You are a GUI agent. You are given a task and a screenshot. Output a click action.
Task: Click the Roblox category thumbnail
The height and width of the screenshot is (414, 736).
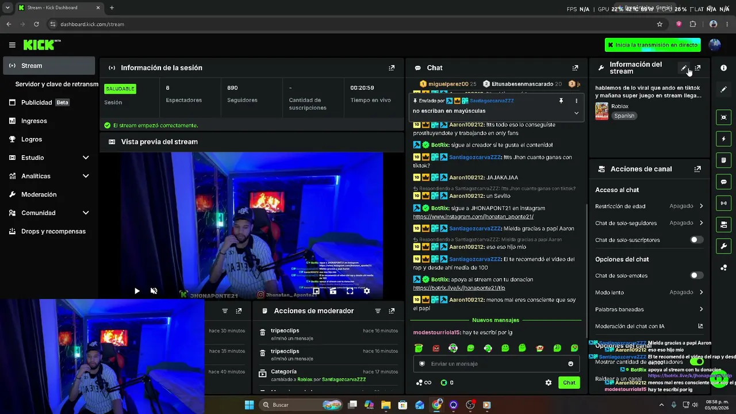tap(601, 111)
